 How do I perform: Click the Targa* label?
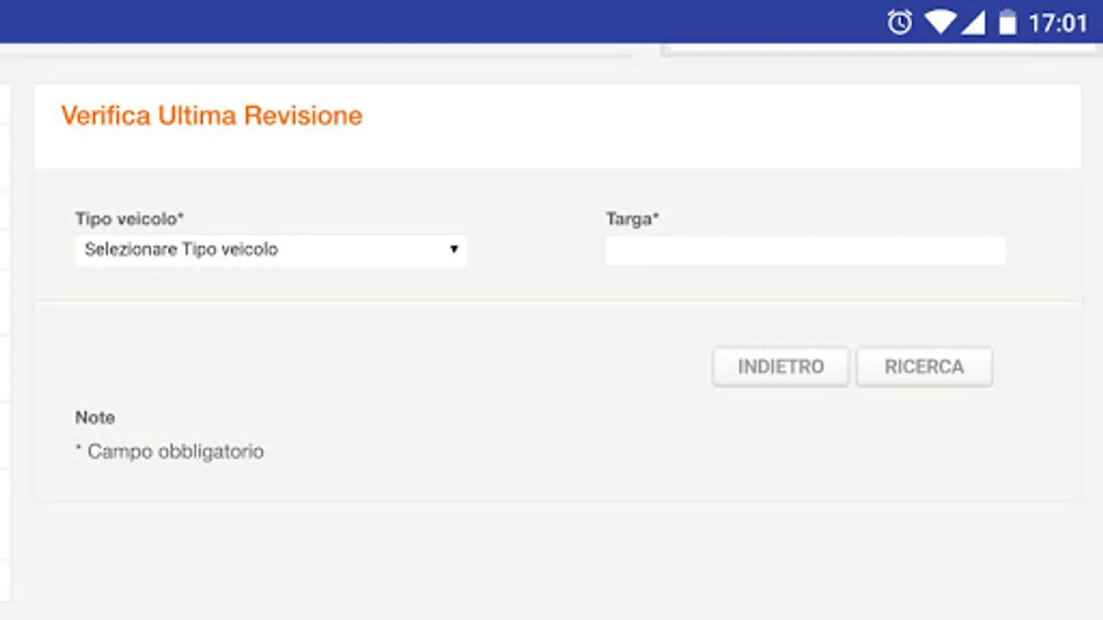click(632, 219)
